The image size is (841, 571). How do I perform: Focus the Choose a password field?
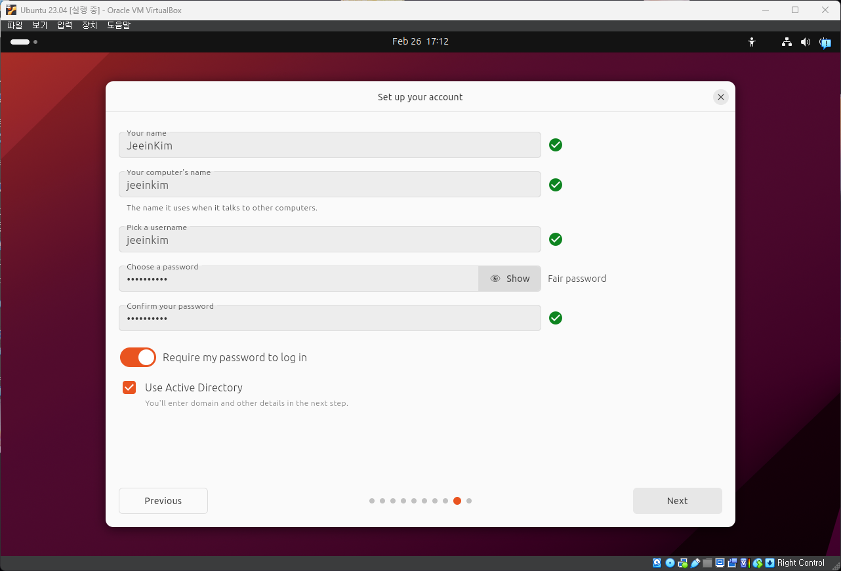298,279
